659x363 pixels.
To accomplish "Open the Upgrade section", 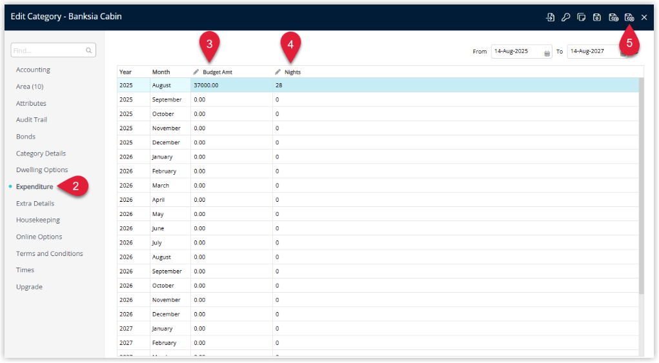I will [30, 287].
